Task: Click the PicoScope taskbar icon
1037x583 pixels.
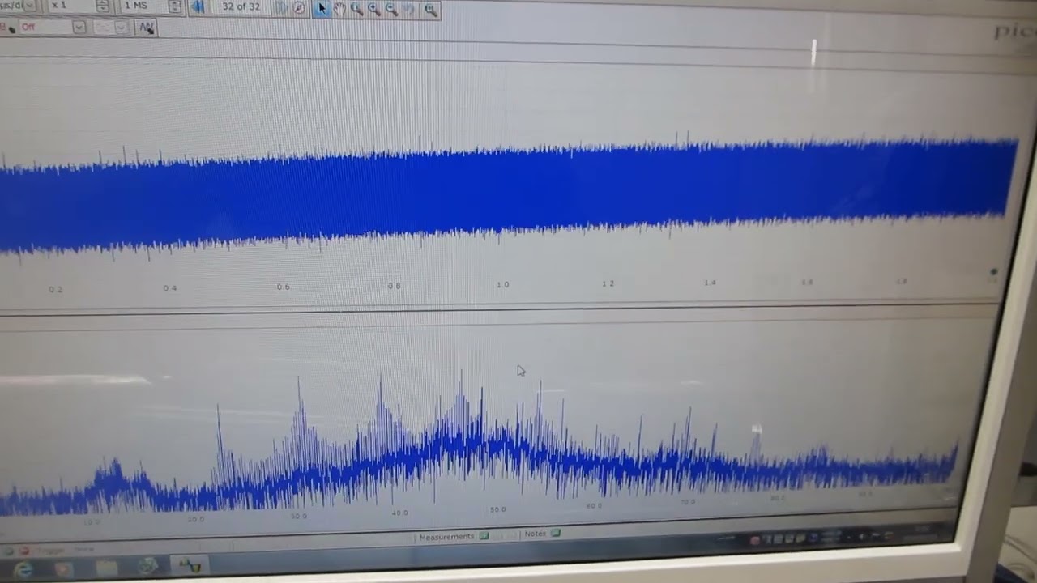Action: (190, 565)
